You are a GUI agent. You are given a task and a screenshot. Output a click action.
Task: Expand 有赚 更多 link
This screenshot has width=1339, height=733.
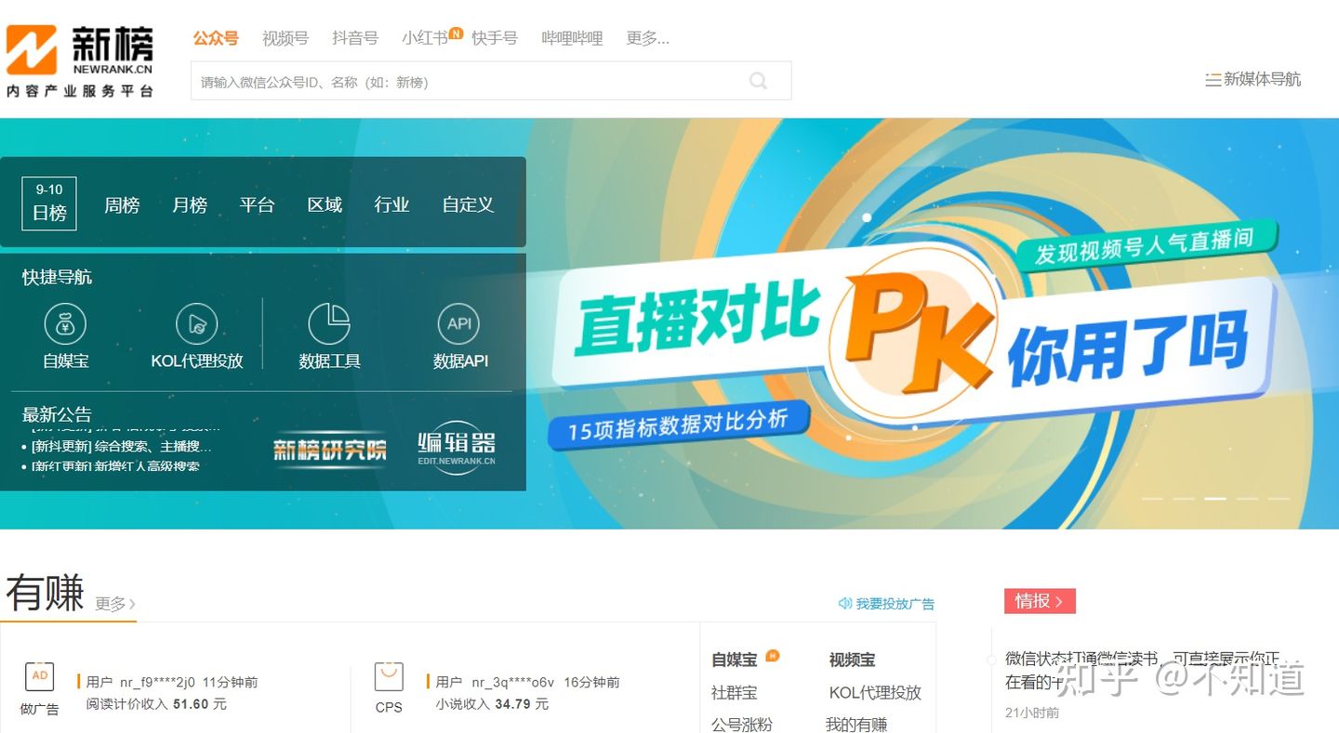point(115,604)
